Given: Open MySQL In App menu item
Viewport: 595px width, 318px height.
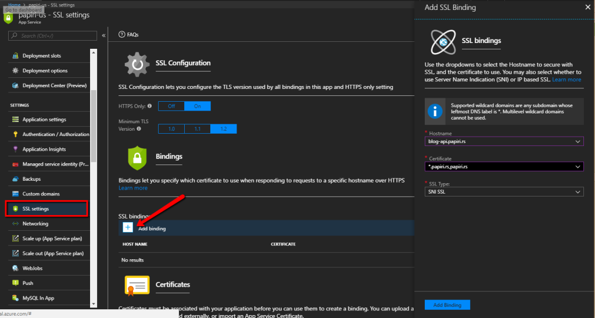Looking at the screenshot, I should (x=49, y=298).
